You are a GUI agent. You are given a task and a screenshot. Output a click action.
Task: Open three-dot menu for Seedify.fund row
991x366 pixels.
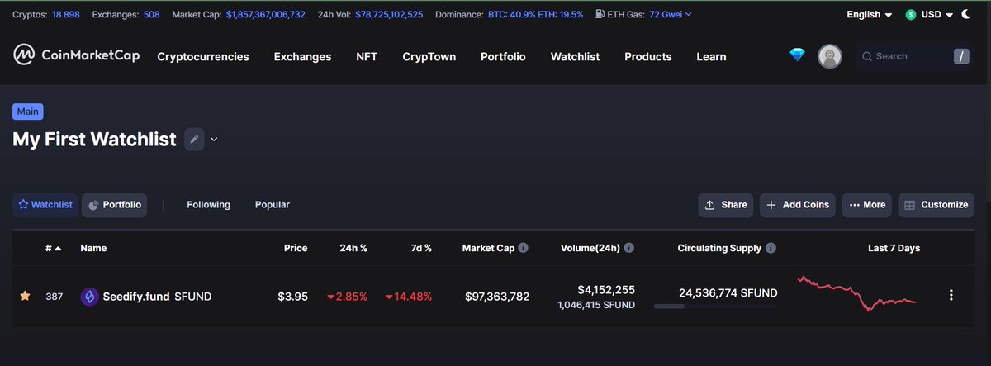pyautogui.click(x=951, y=296)
